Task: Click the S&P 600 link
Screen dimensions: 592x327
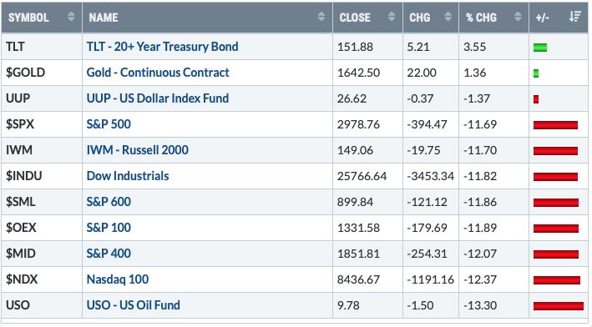Action: tap(109, 202)
